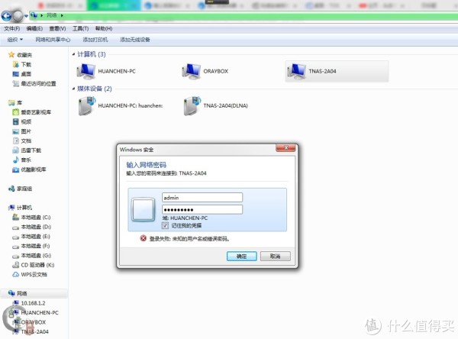Click the Favorites star icon in sidebar

point(11,55)
